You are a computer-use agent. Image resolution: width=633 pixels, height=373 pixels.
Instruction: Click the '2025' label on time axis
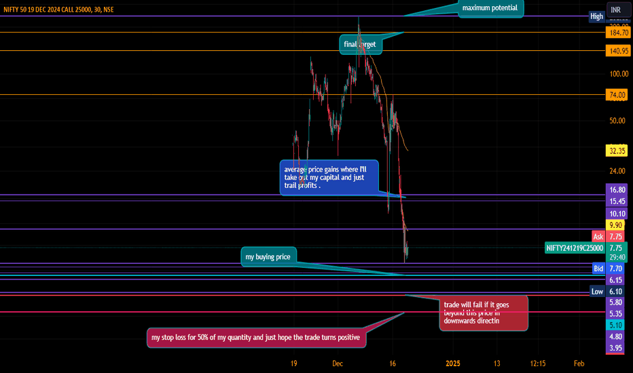tap(453, 364)
